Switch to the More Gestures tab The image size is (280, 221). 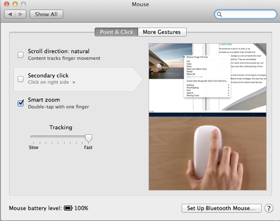(161, 32)
